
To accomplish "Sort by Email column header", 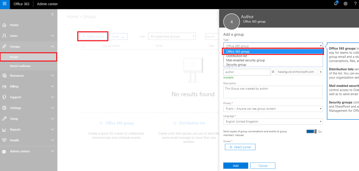I will pyautogui.click(x=159, y=46).
